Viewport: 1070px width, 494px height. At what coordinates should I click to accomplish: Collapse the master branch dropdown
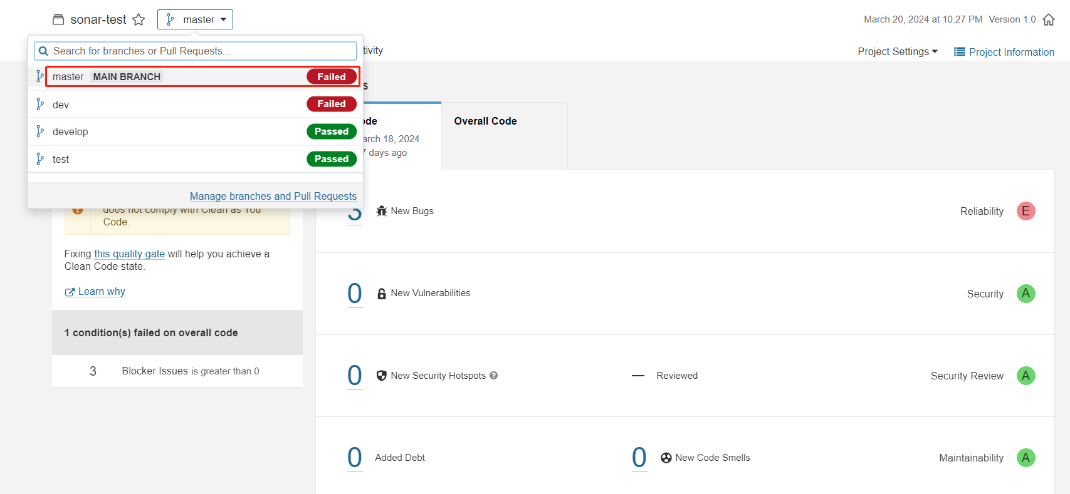tap(195, 20)
